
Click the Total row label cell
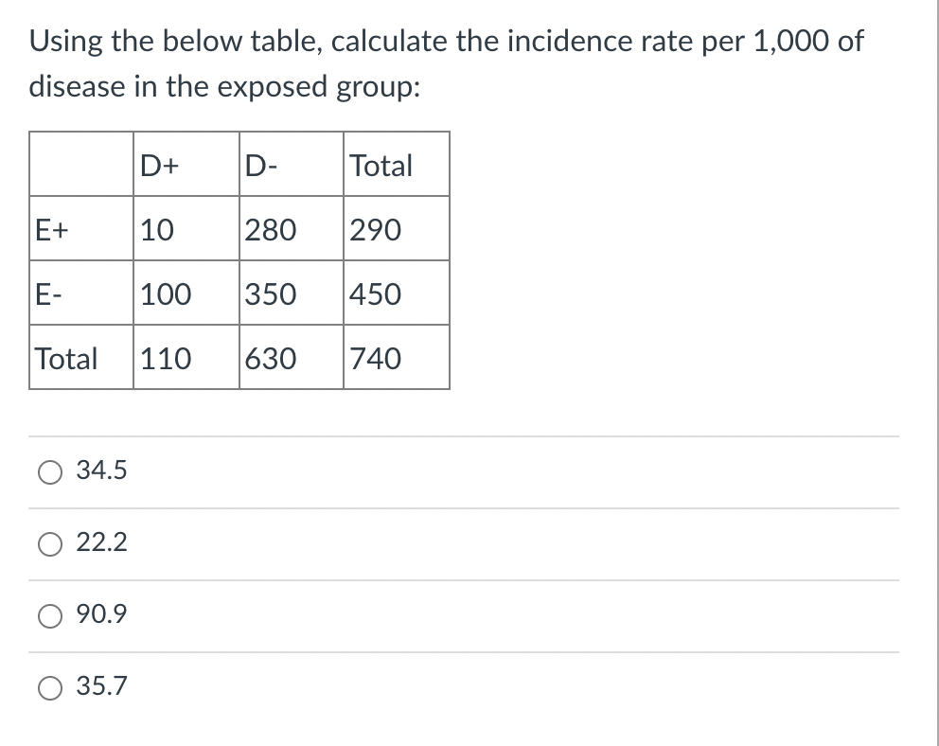coord(80,358)
